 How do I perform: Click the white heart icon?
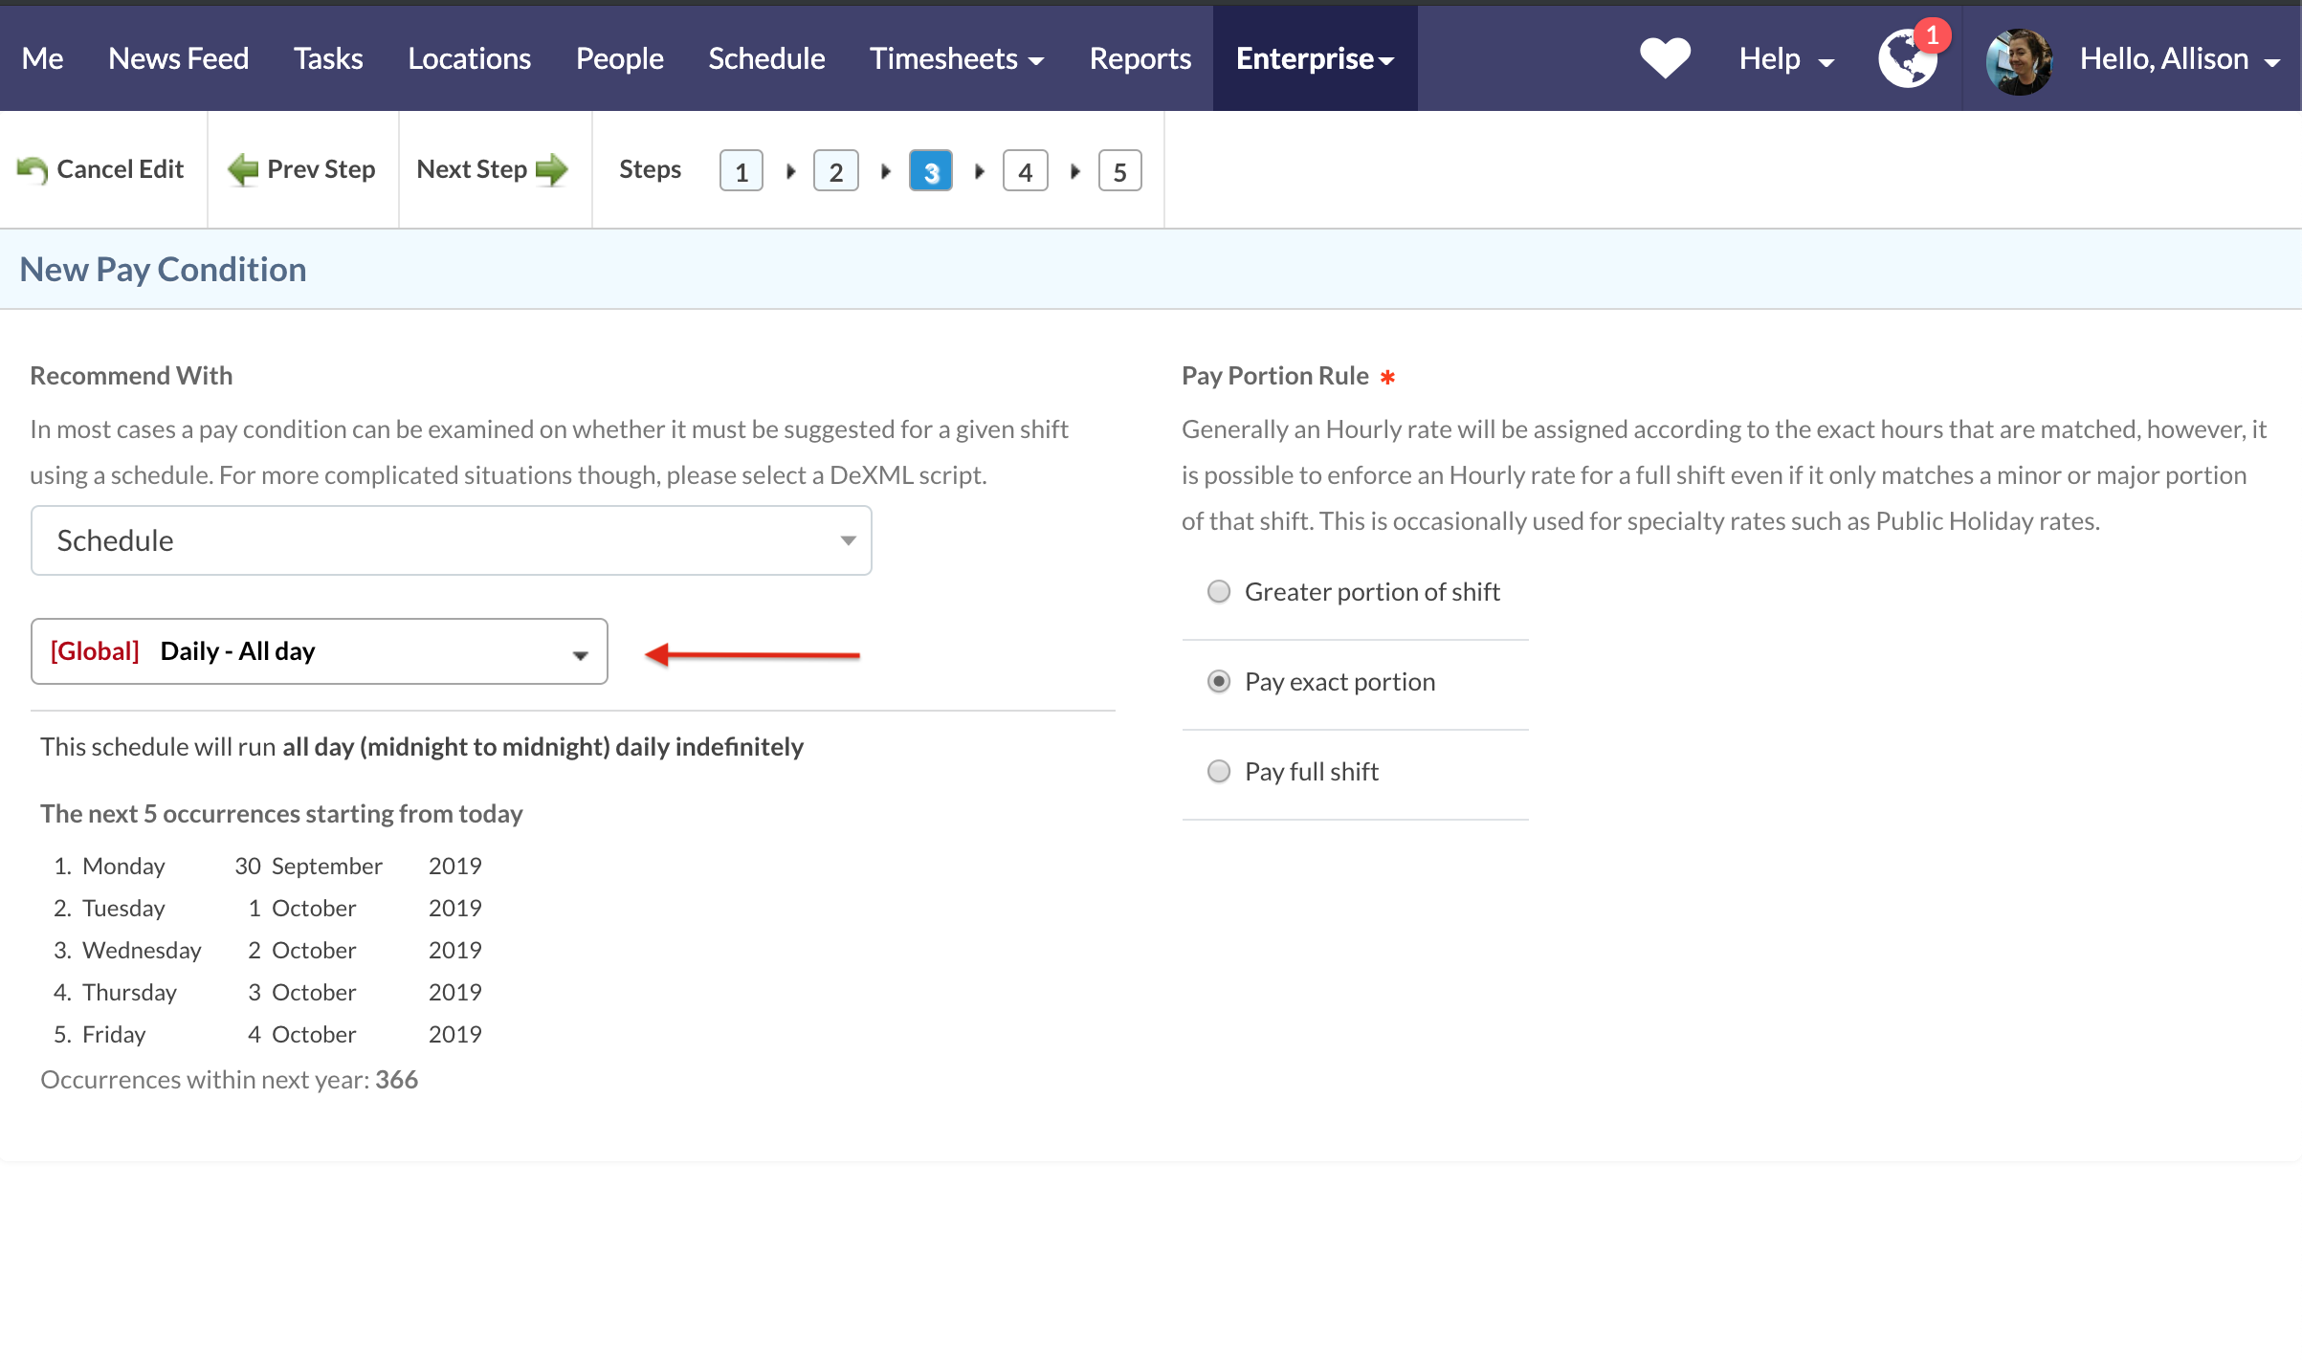[x=1665, y=58]
